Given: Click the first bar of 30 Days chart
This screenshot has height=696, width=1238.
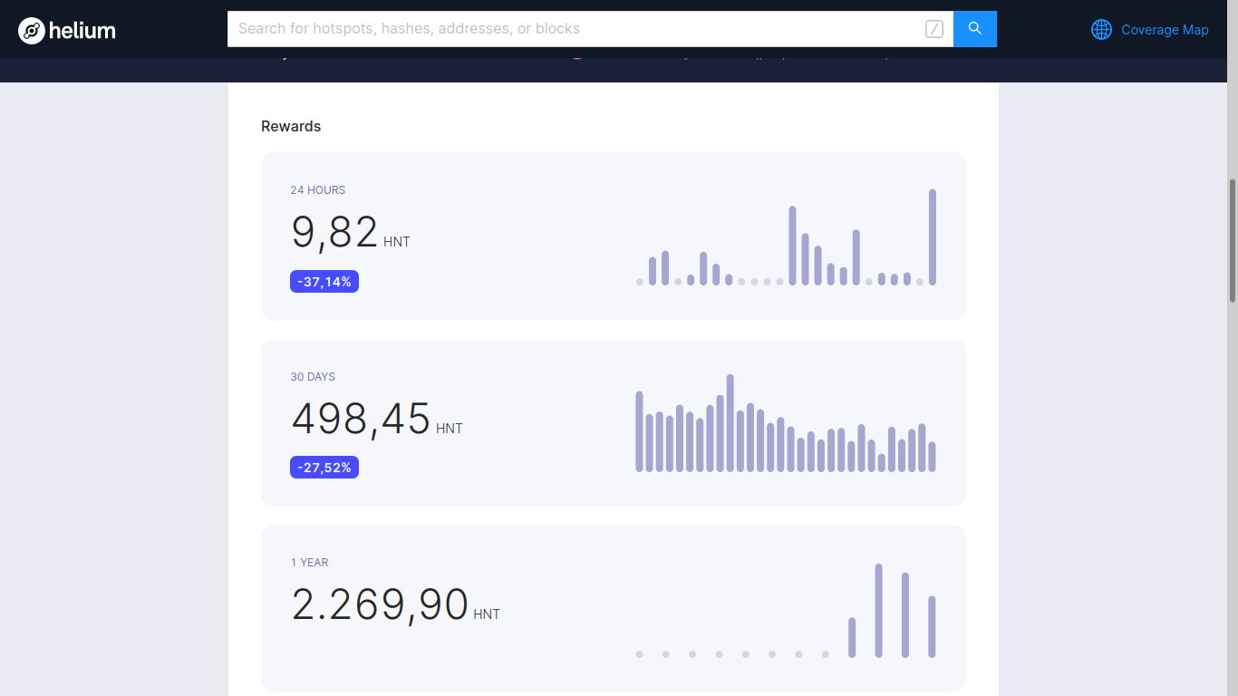Looking at the screenshot, I should click(639, 431).
